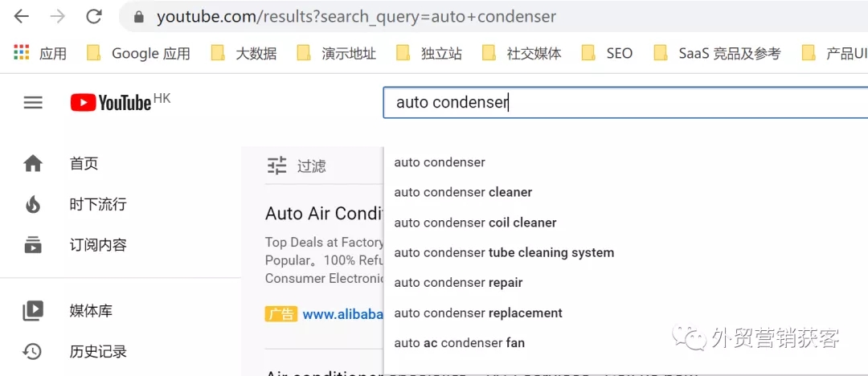Open the Auto Air Condi... ad title
This screenshot has width=868, height=376.
click(325, 213)
